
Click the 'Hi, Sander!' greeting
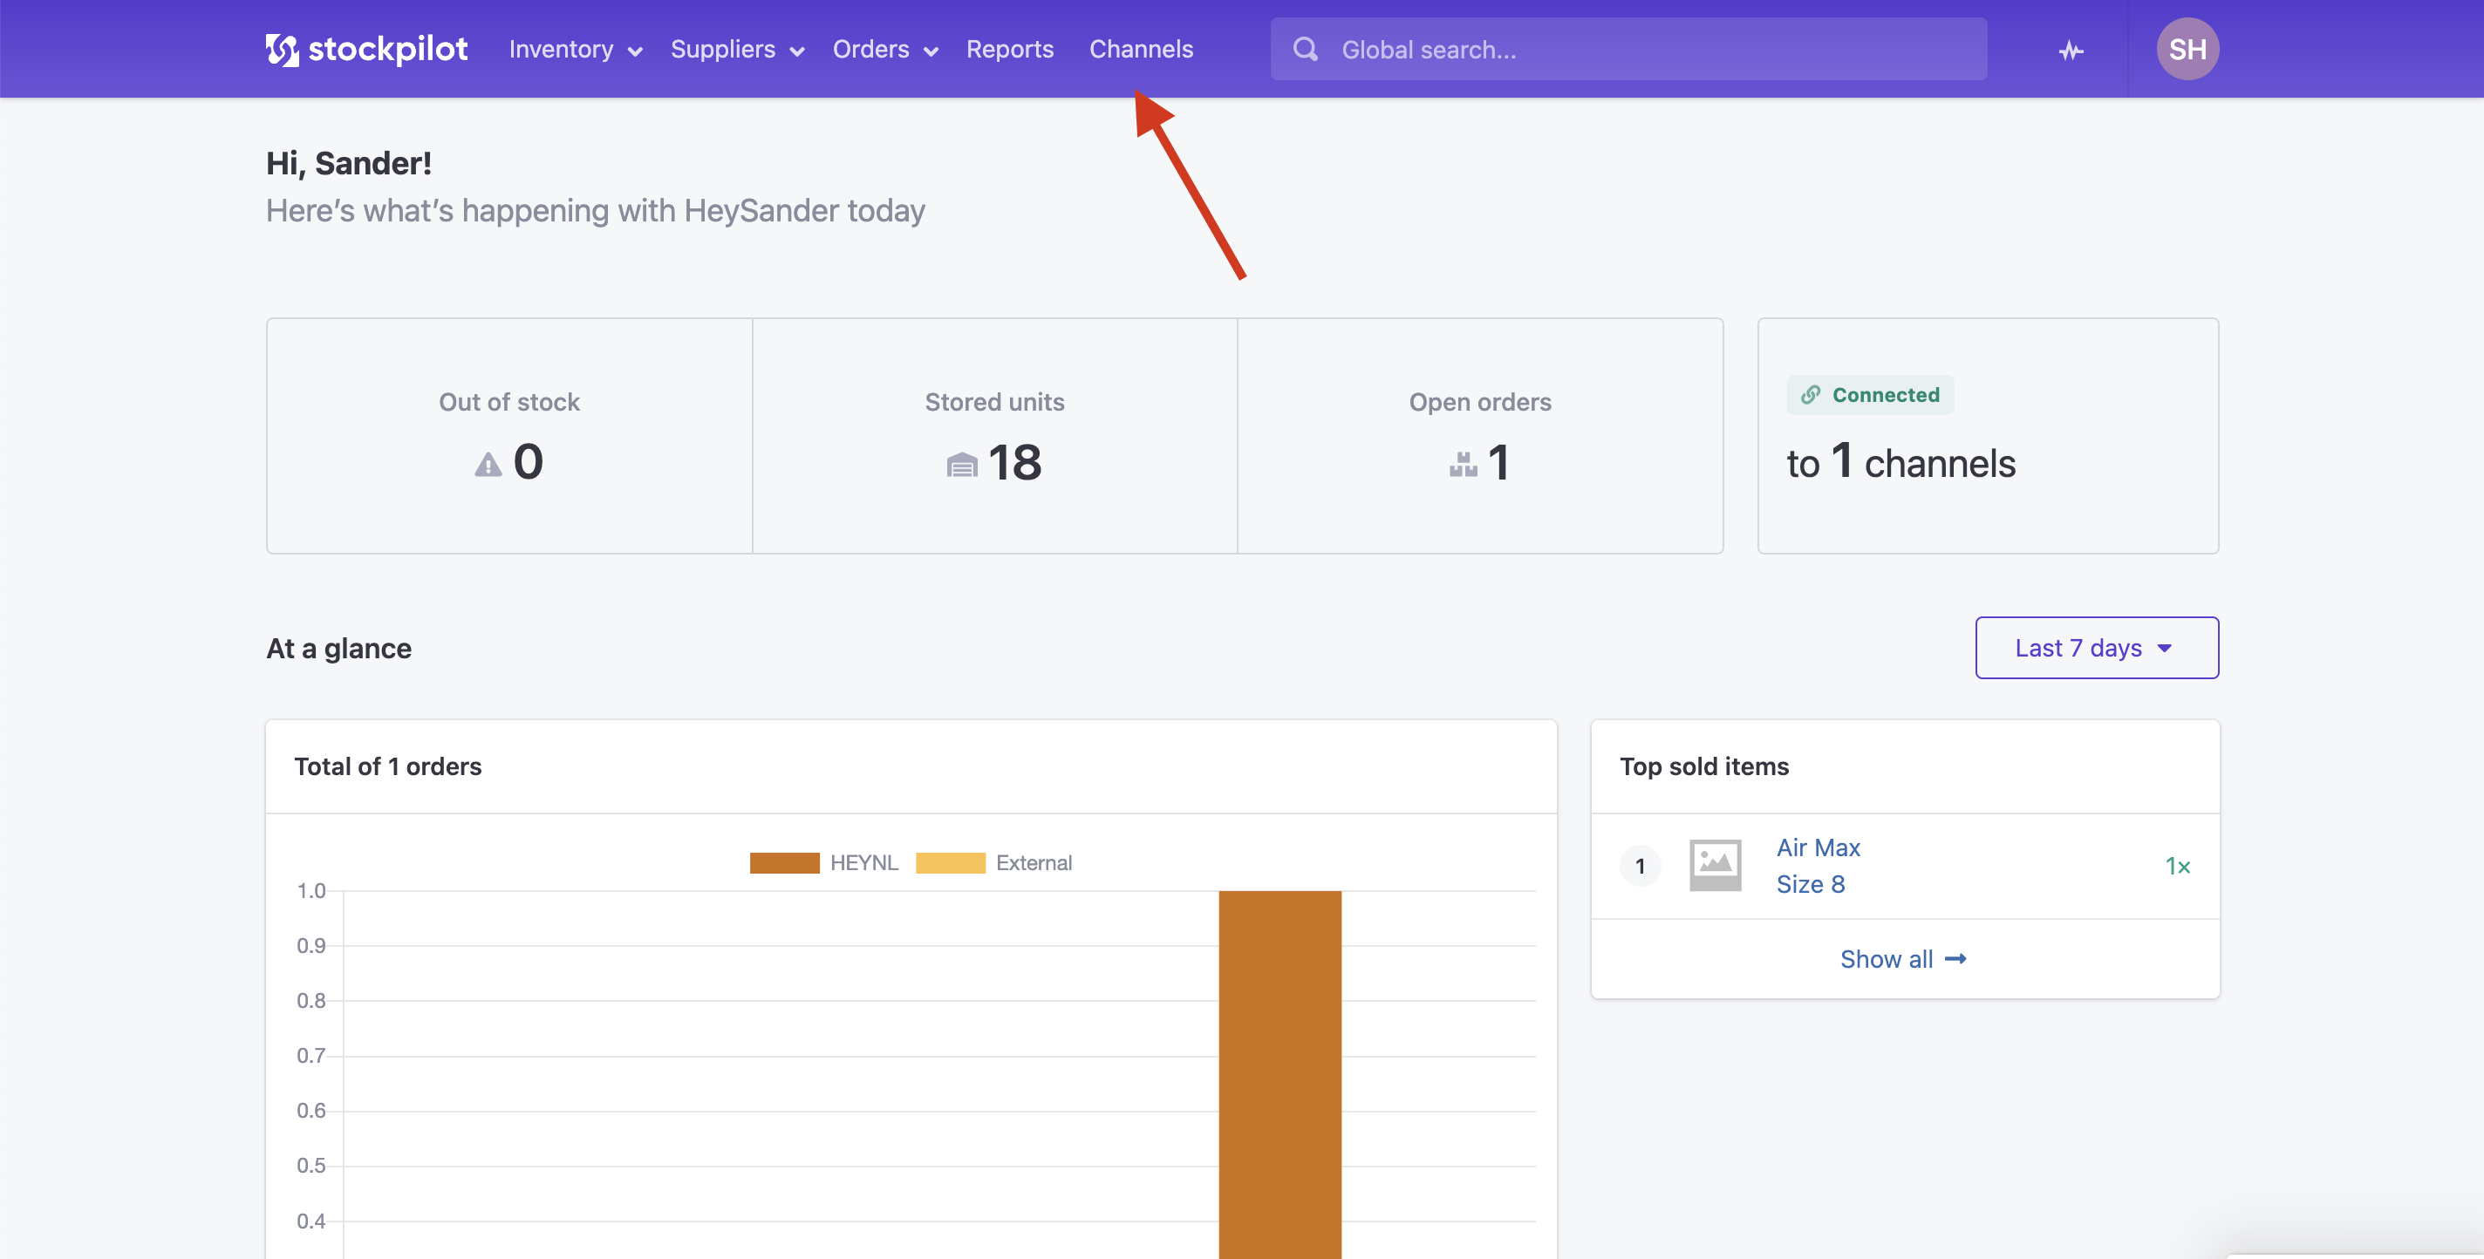348,163
